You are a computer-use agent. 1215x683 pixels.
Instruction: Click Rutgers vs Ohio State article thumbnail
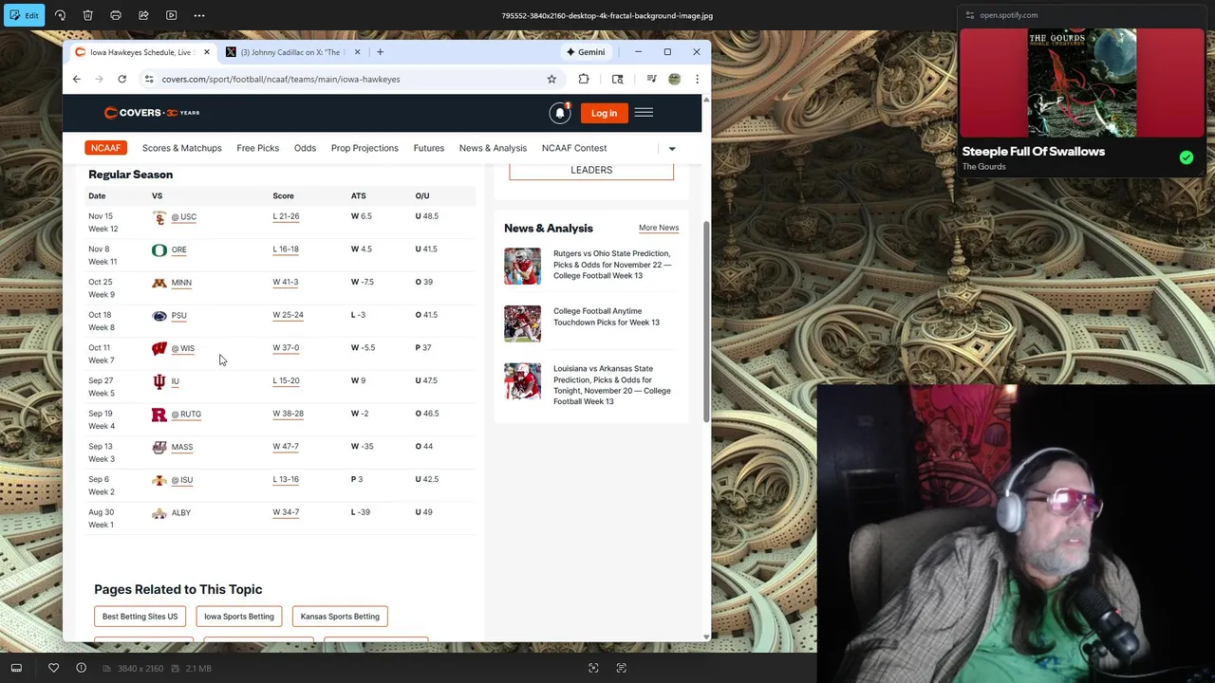click(x=522, y=267)
